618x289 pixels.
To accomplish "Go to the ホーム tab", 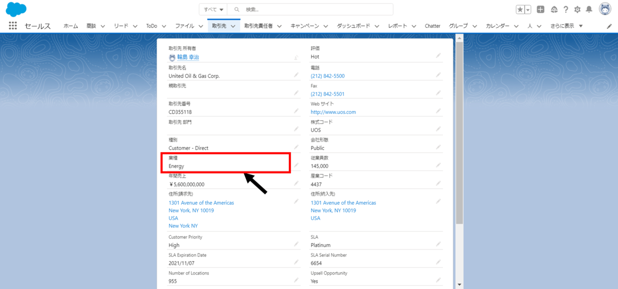I will pos(71,26).
